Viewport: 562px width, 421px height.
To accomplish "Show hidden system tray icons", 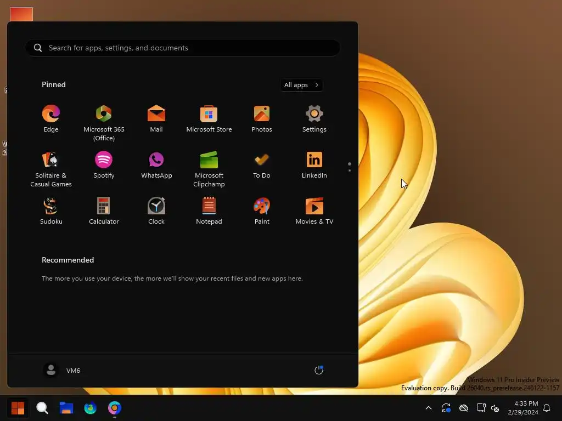I will point(428,408).
